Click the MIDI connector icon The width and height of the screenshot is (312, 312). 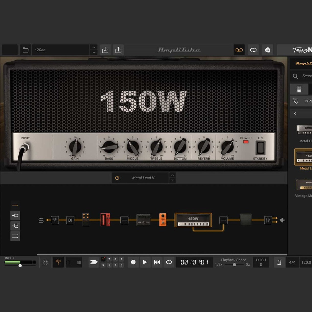pyautogui.click(x=45, y=262)
